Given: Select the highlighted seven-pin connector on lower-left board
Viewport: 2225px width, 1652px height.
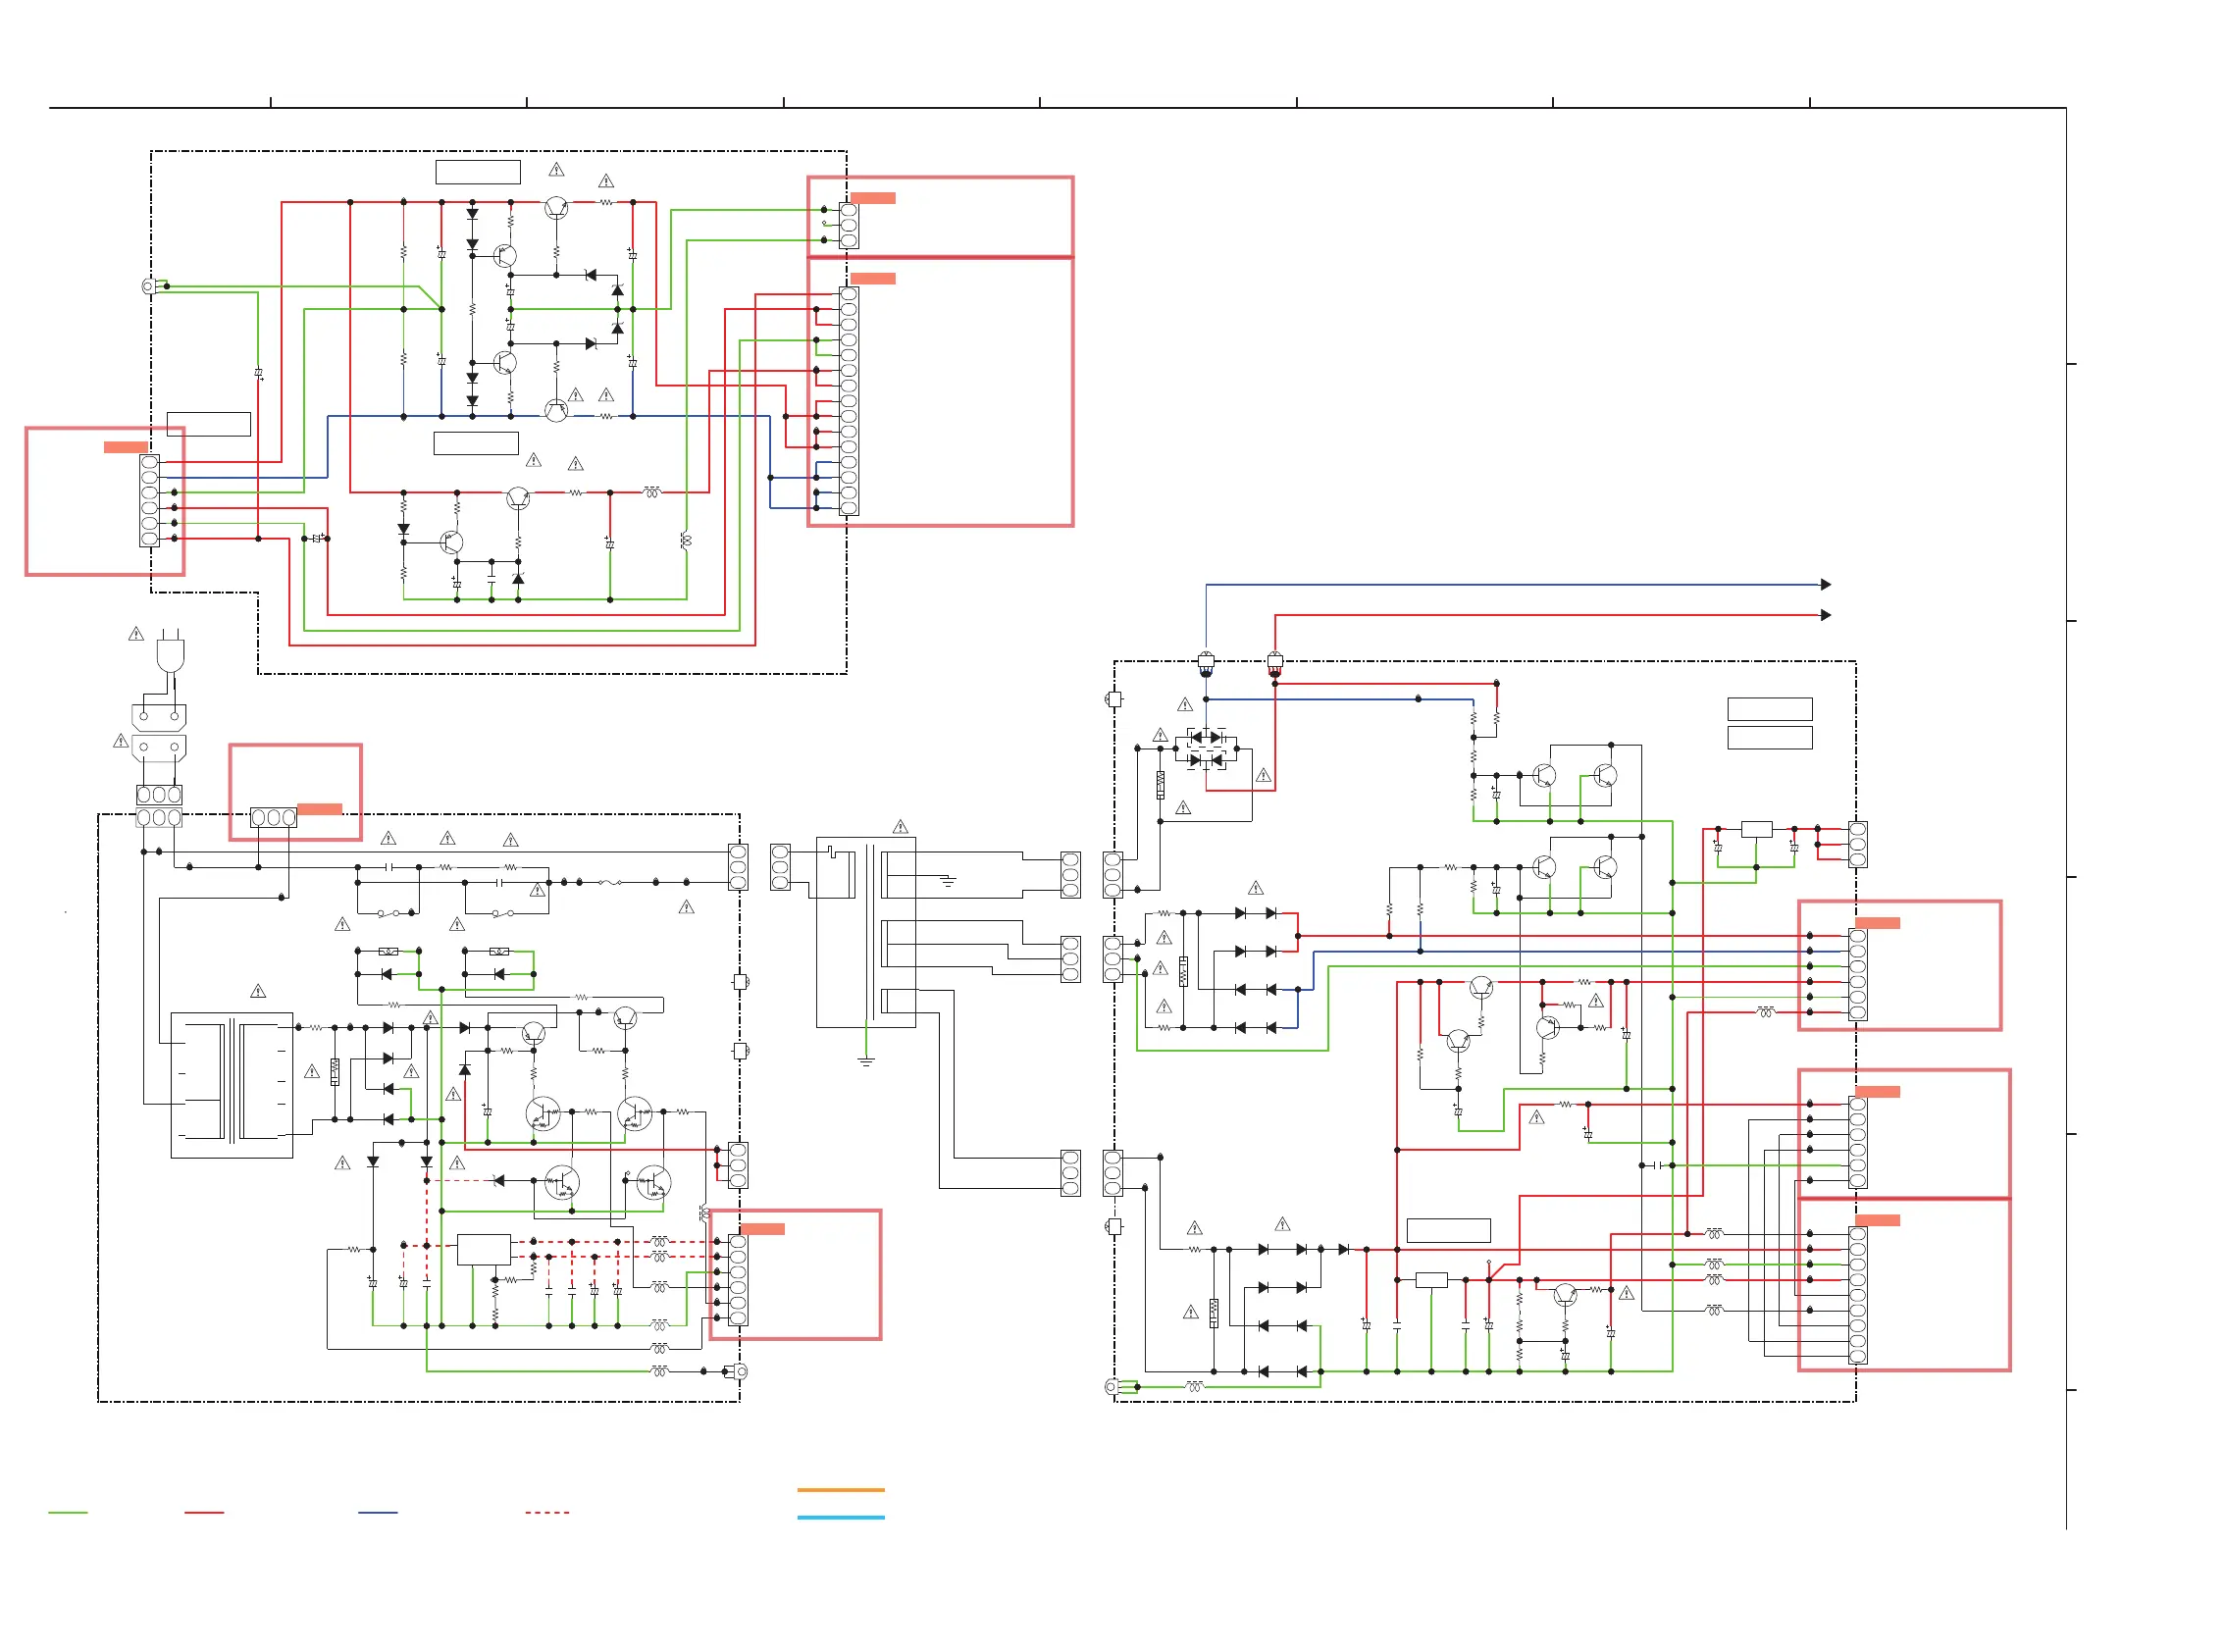Looking at the screenshot, I should 738,1281.
